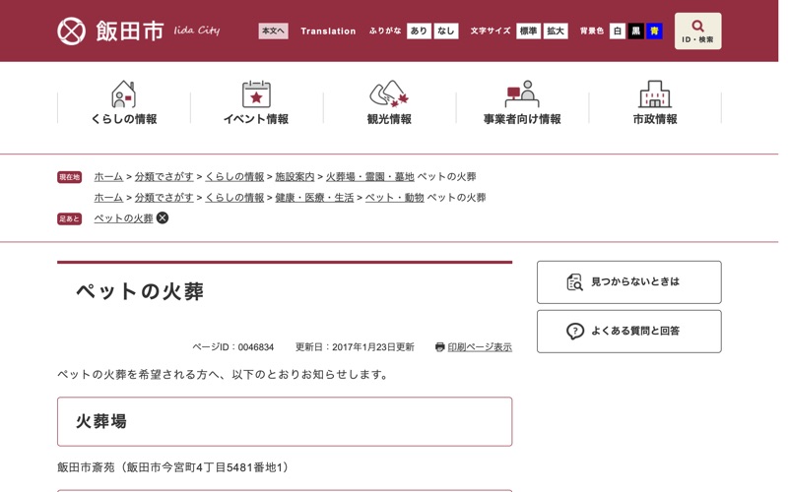Click the 市政情報 building icon
This screenshot has width=788, height=492.
pyautogui.click(x=655, y=93)
